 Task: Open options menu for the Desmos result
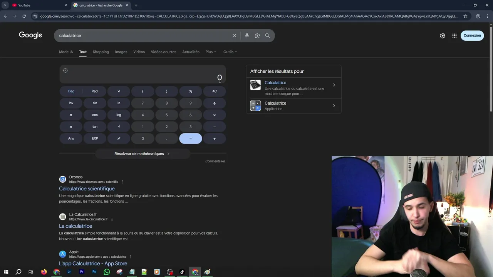122,182
